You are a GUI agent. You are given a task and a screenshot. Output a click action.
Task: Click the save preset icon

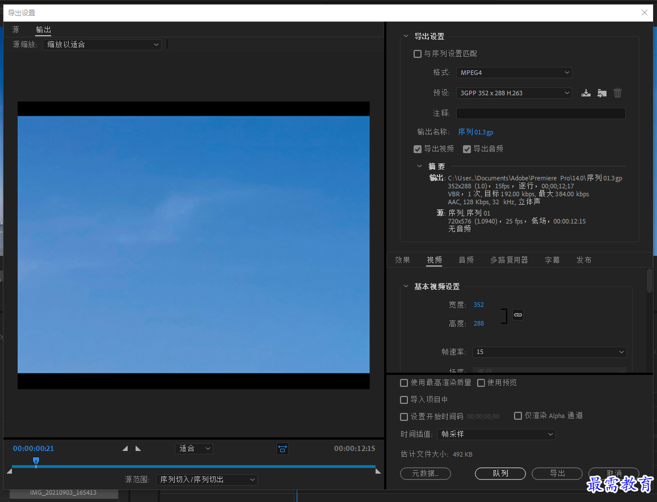(x=586, y=93)
